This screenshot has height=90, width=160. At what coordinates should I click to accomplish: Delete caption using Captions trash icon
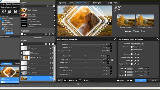point(46,34)
